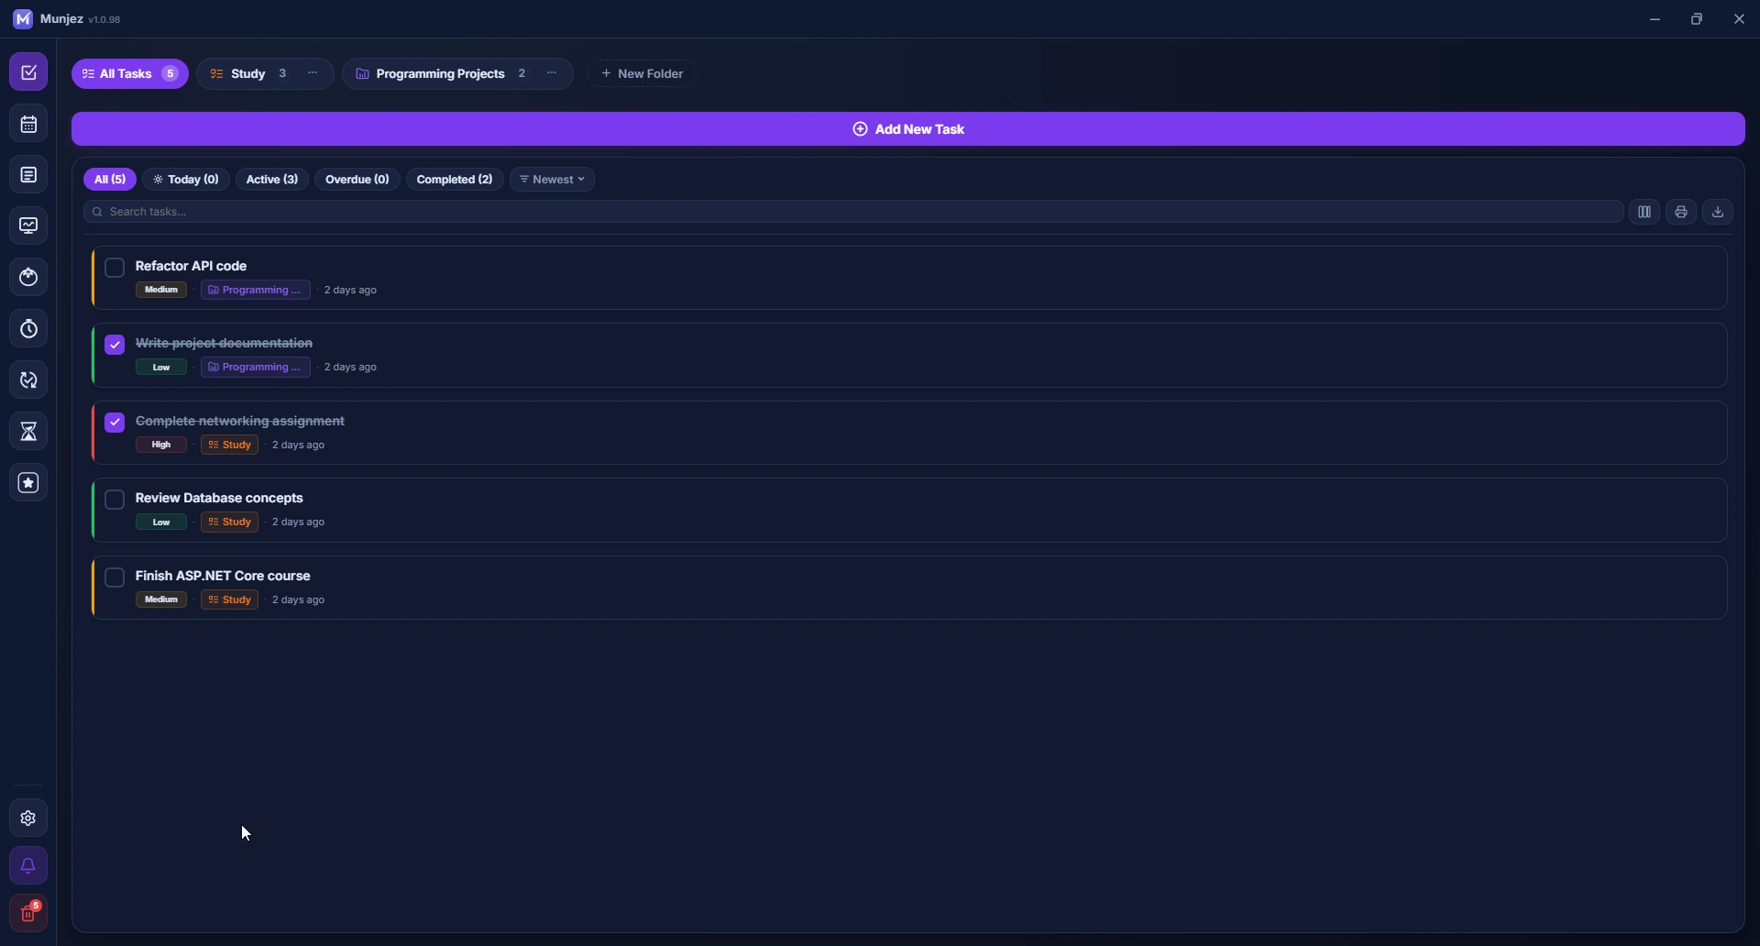The width and height of the screenshot is (1760, 946).
Task: Click the Search tasks field
Action: coord(853,213)
